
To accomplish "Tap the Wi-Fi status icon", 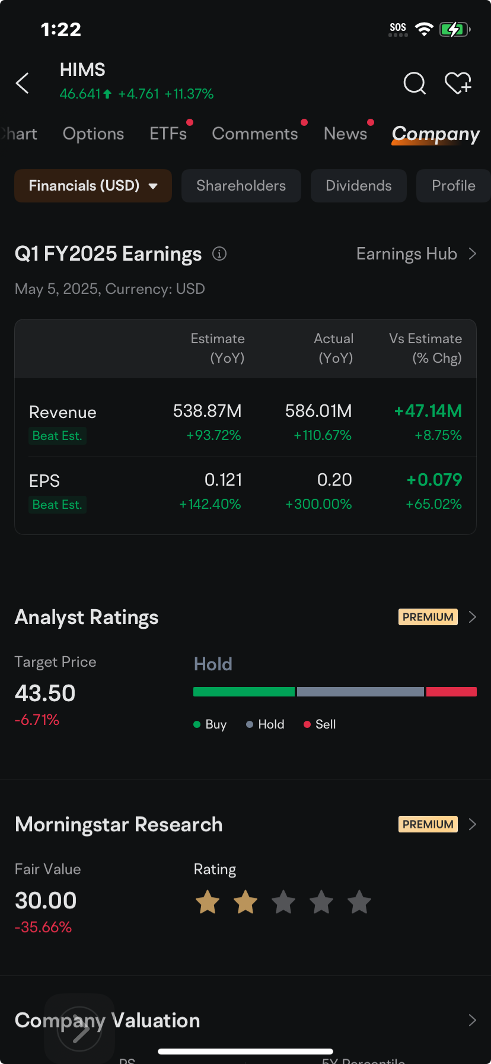I will pos(424,29).
